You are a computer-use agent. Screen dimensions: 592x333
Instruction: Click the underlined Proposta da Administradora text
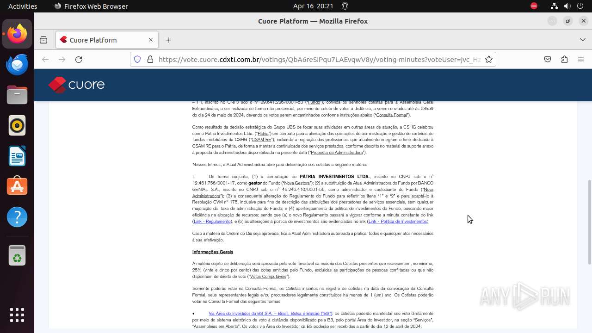337,153
